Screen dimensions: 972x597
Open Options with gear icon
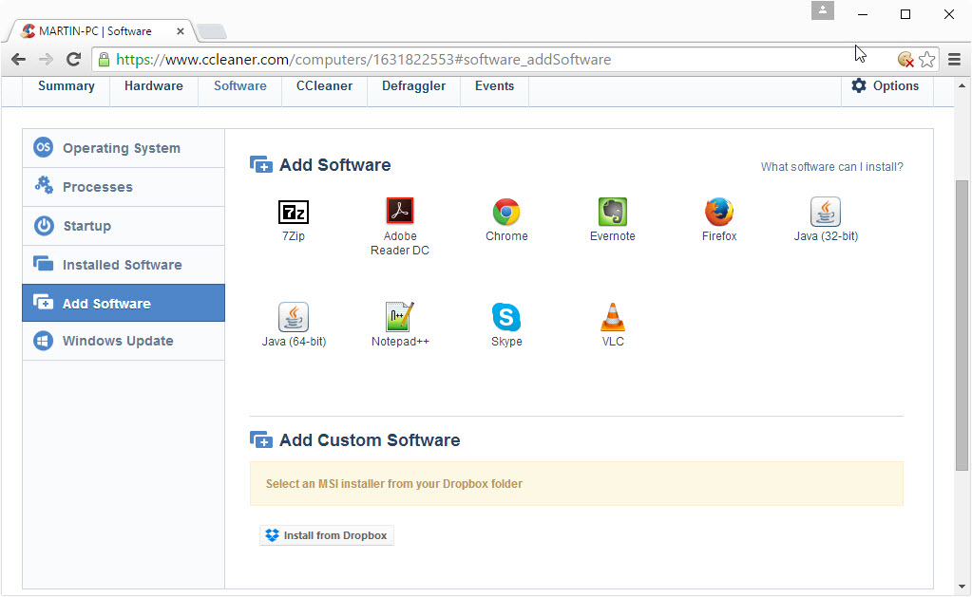pyautogui.click(x=886, y=86)
